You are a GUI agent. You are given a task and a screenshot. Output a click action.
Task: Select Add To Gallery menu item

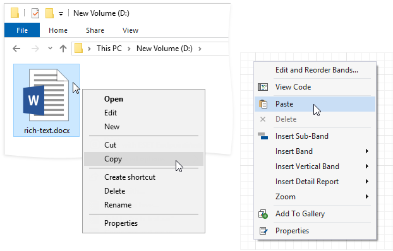pyautogui.click(x=315, y=214)
